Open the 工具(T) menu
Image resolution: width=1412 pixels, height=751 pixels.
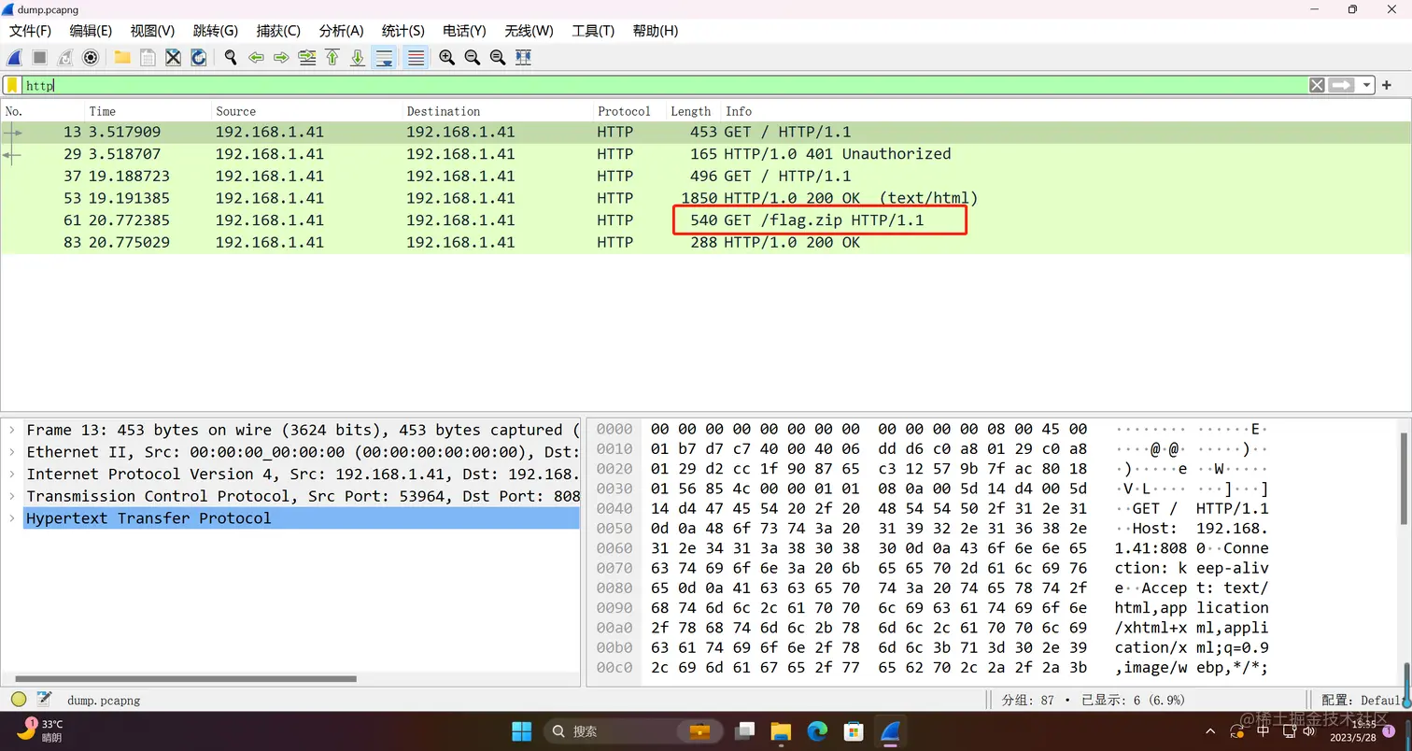(593, 31)
